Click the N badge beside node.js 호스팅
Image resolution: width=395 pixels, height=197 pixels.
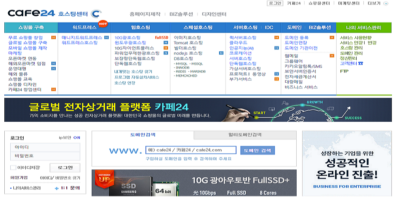click(221, 53)
